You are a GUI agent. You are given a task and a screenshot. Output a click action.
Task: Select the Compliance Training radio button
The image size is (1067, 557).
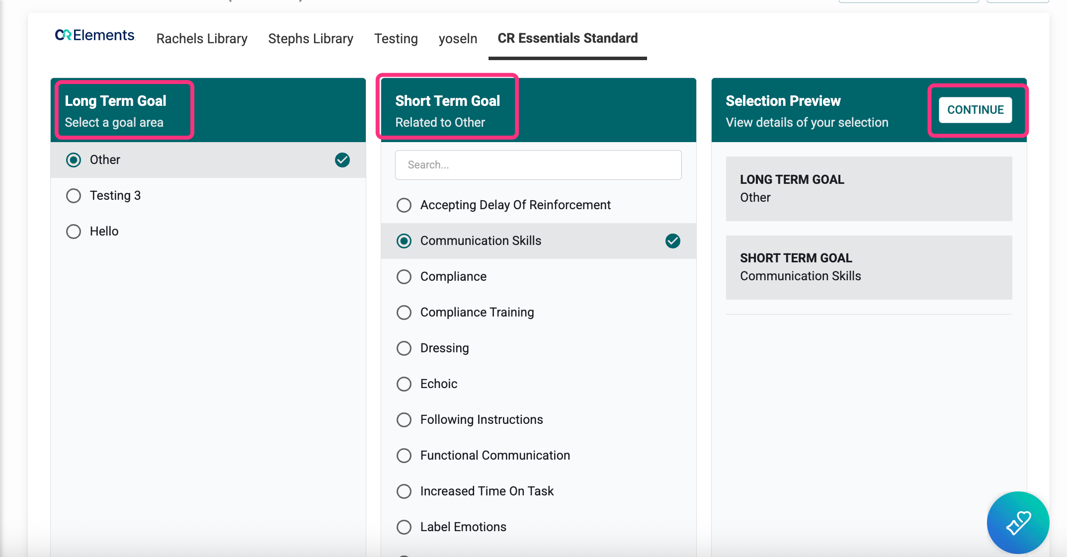(x=404, y=313)
